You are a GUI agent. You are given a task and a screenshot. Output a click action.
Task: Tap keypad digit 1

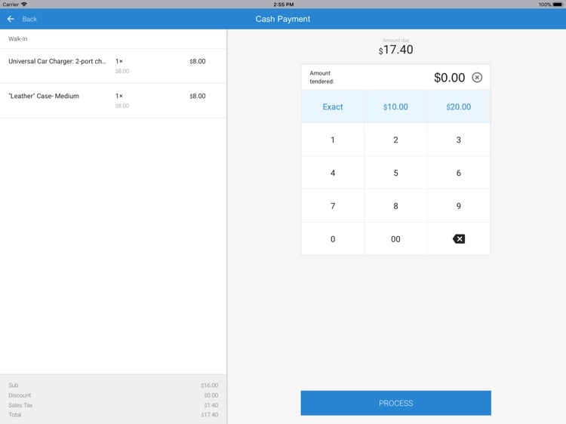click(333, 140)
